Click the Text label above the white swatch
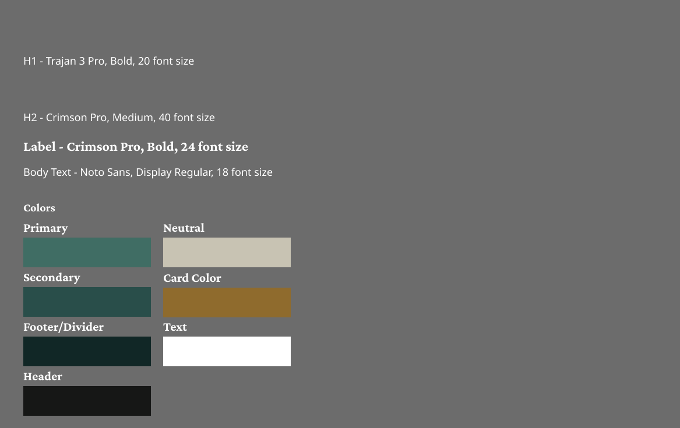 (175, 327)
